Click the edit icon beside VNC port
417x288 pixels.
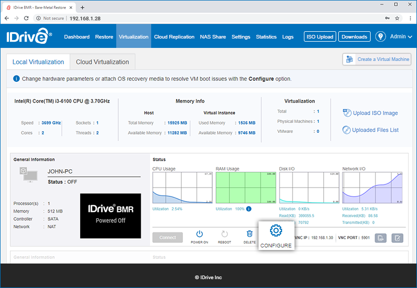click(x=397, y=238)
